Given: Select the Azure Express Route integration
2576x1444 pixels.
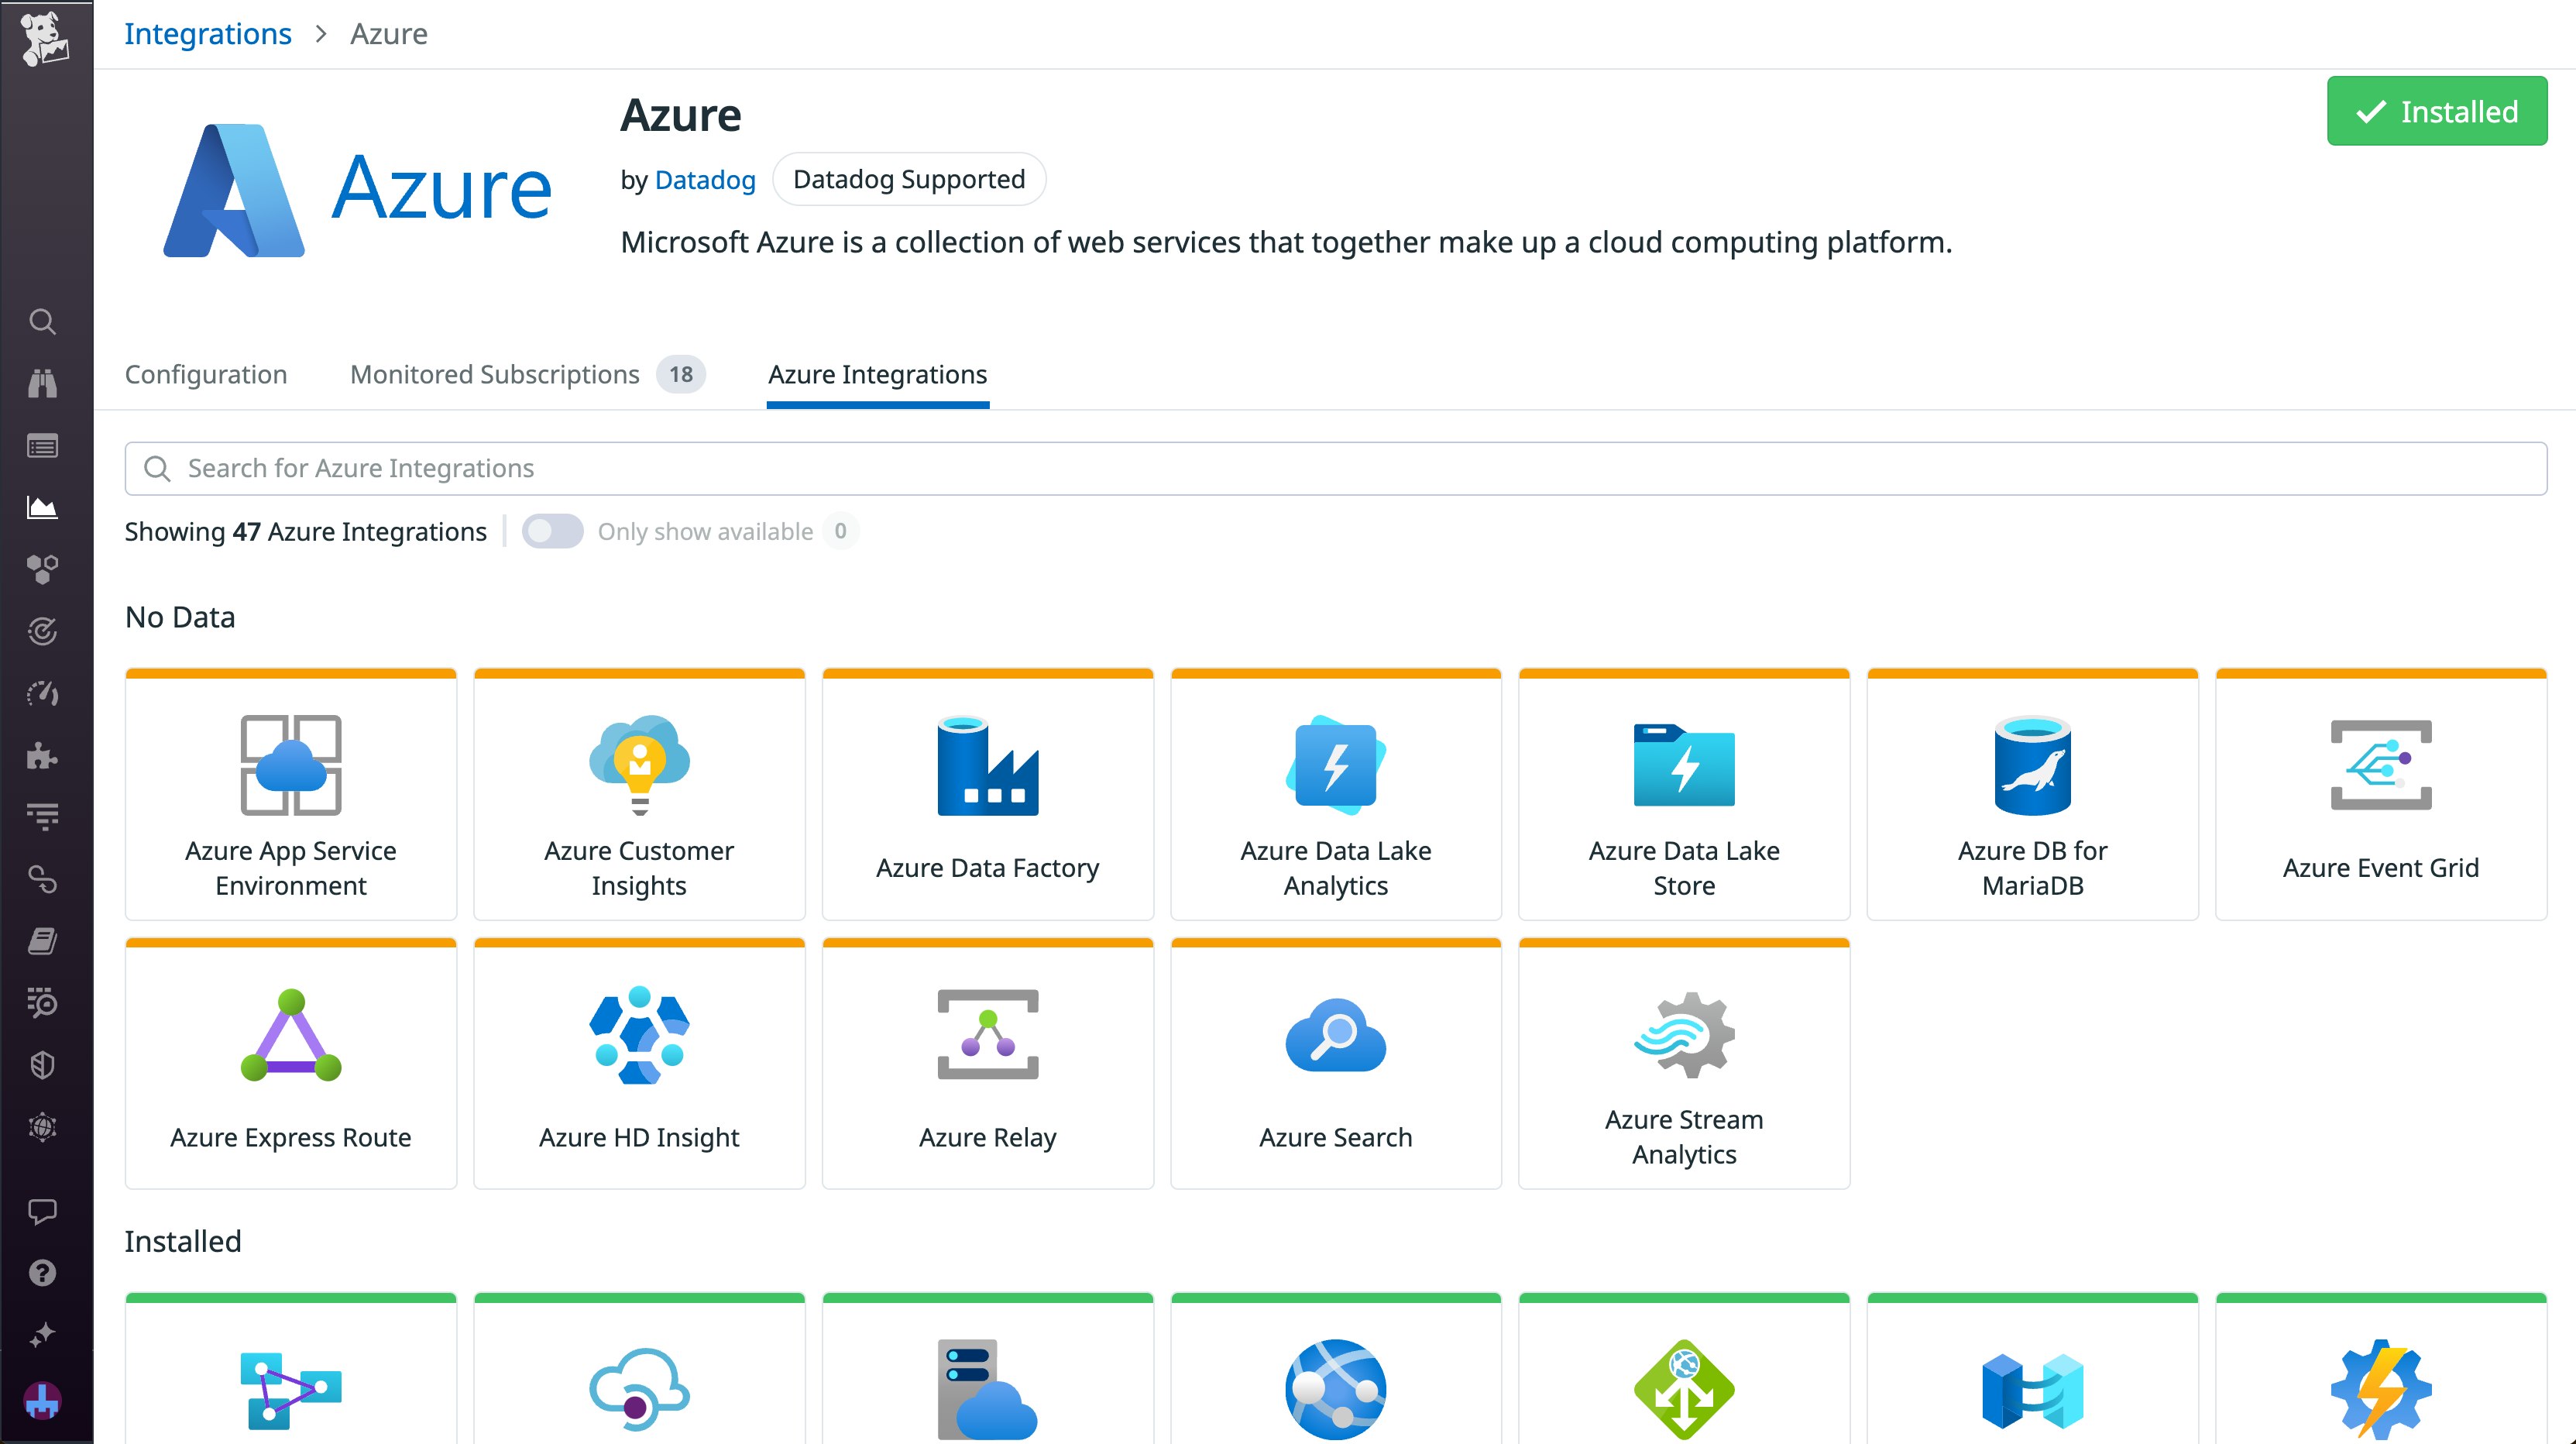Looking at the screenshot, I should tap(290, 1064).
